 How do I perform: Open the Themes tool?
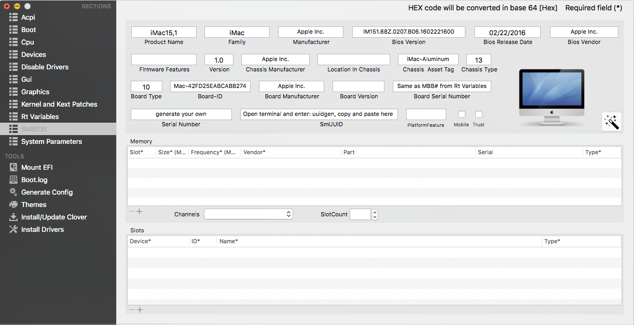click(58, 204)
